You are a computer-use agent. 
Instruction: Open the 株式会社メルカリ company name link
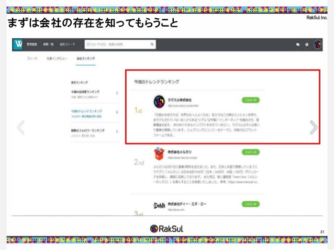[180, 152]
